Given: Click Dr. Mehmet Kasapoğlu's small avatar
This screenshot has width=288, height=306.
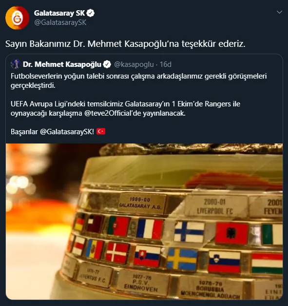Looking at the screenshot, I should click(16, 64).
